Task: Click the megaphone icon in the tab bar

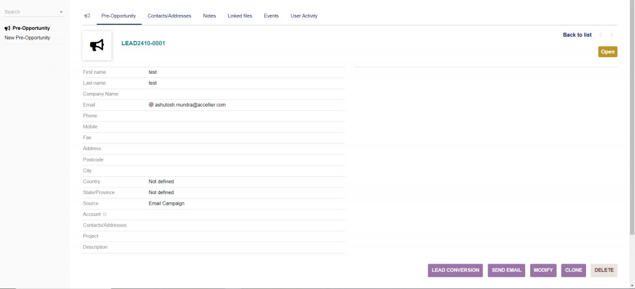Action: pos(87,16)
